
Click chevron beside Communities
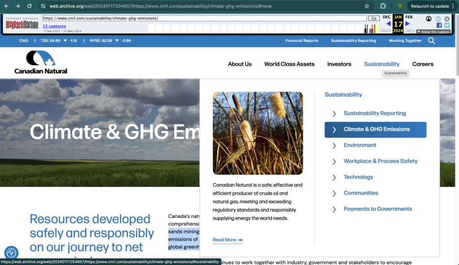click(334, 193)
